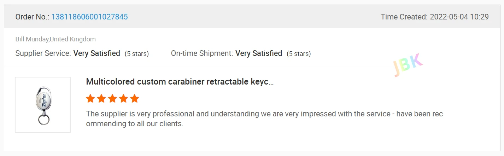Click the second orange rating star
The width and height of the screenshot is (504, 156).
(x=101, y=98)
